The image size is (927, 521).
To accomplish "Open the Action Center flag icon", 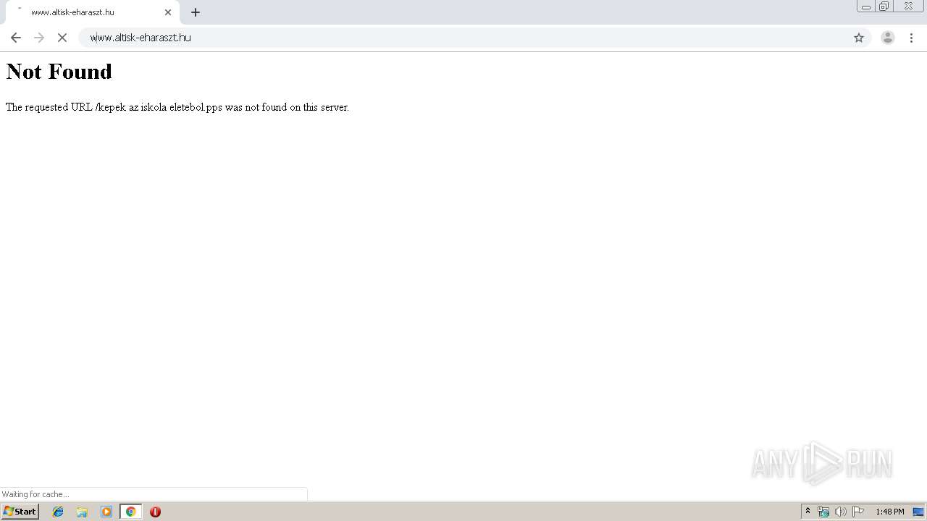I will [x=858, y=512].
